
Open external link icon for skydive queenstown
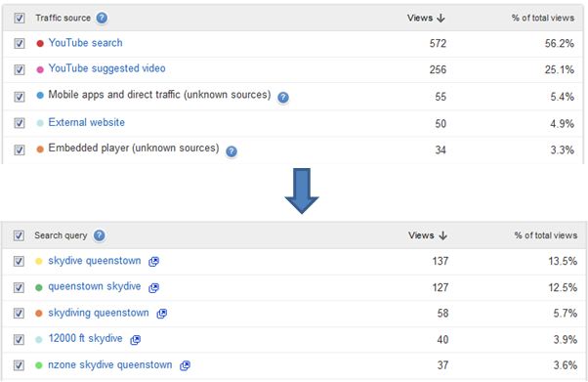(x=153, y=262)
